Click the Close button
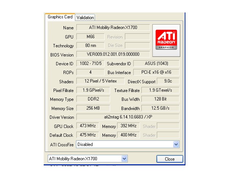The height and width of the screenshot is (176, 235). point(170,159)
